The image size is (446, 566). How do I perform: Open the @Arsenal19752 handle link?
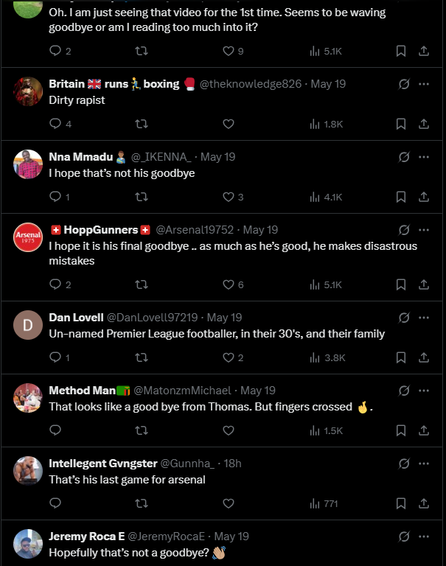(x=195, y=230)
